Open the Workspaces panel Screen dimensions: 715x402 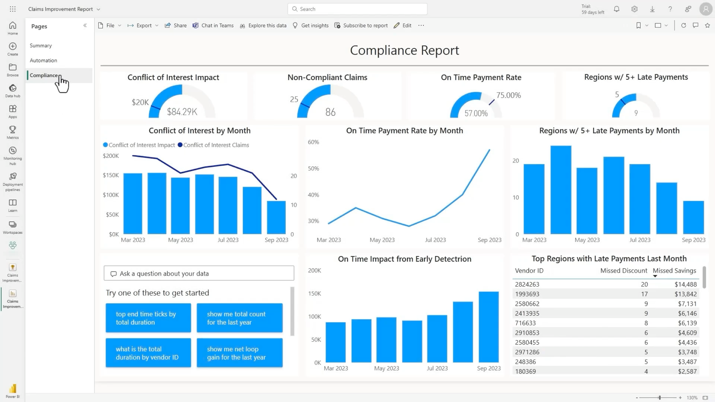pos(12,227)
